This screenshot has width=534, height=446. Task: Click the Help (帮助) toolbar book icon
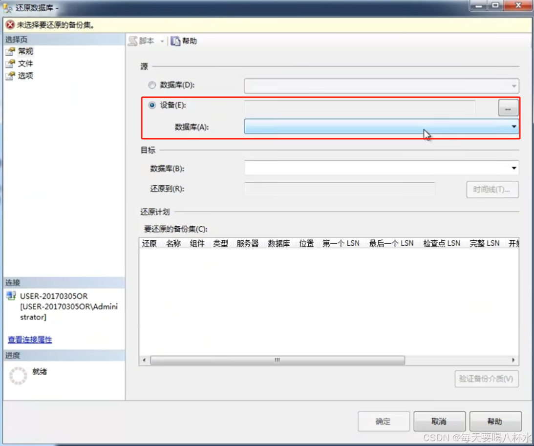(x=175, y=41)
